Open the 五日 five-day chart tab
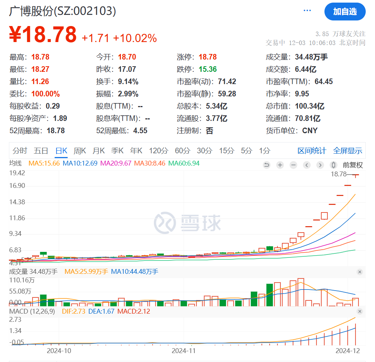Viewport: 375px width, 362px height. 41,151
